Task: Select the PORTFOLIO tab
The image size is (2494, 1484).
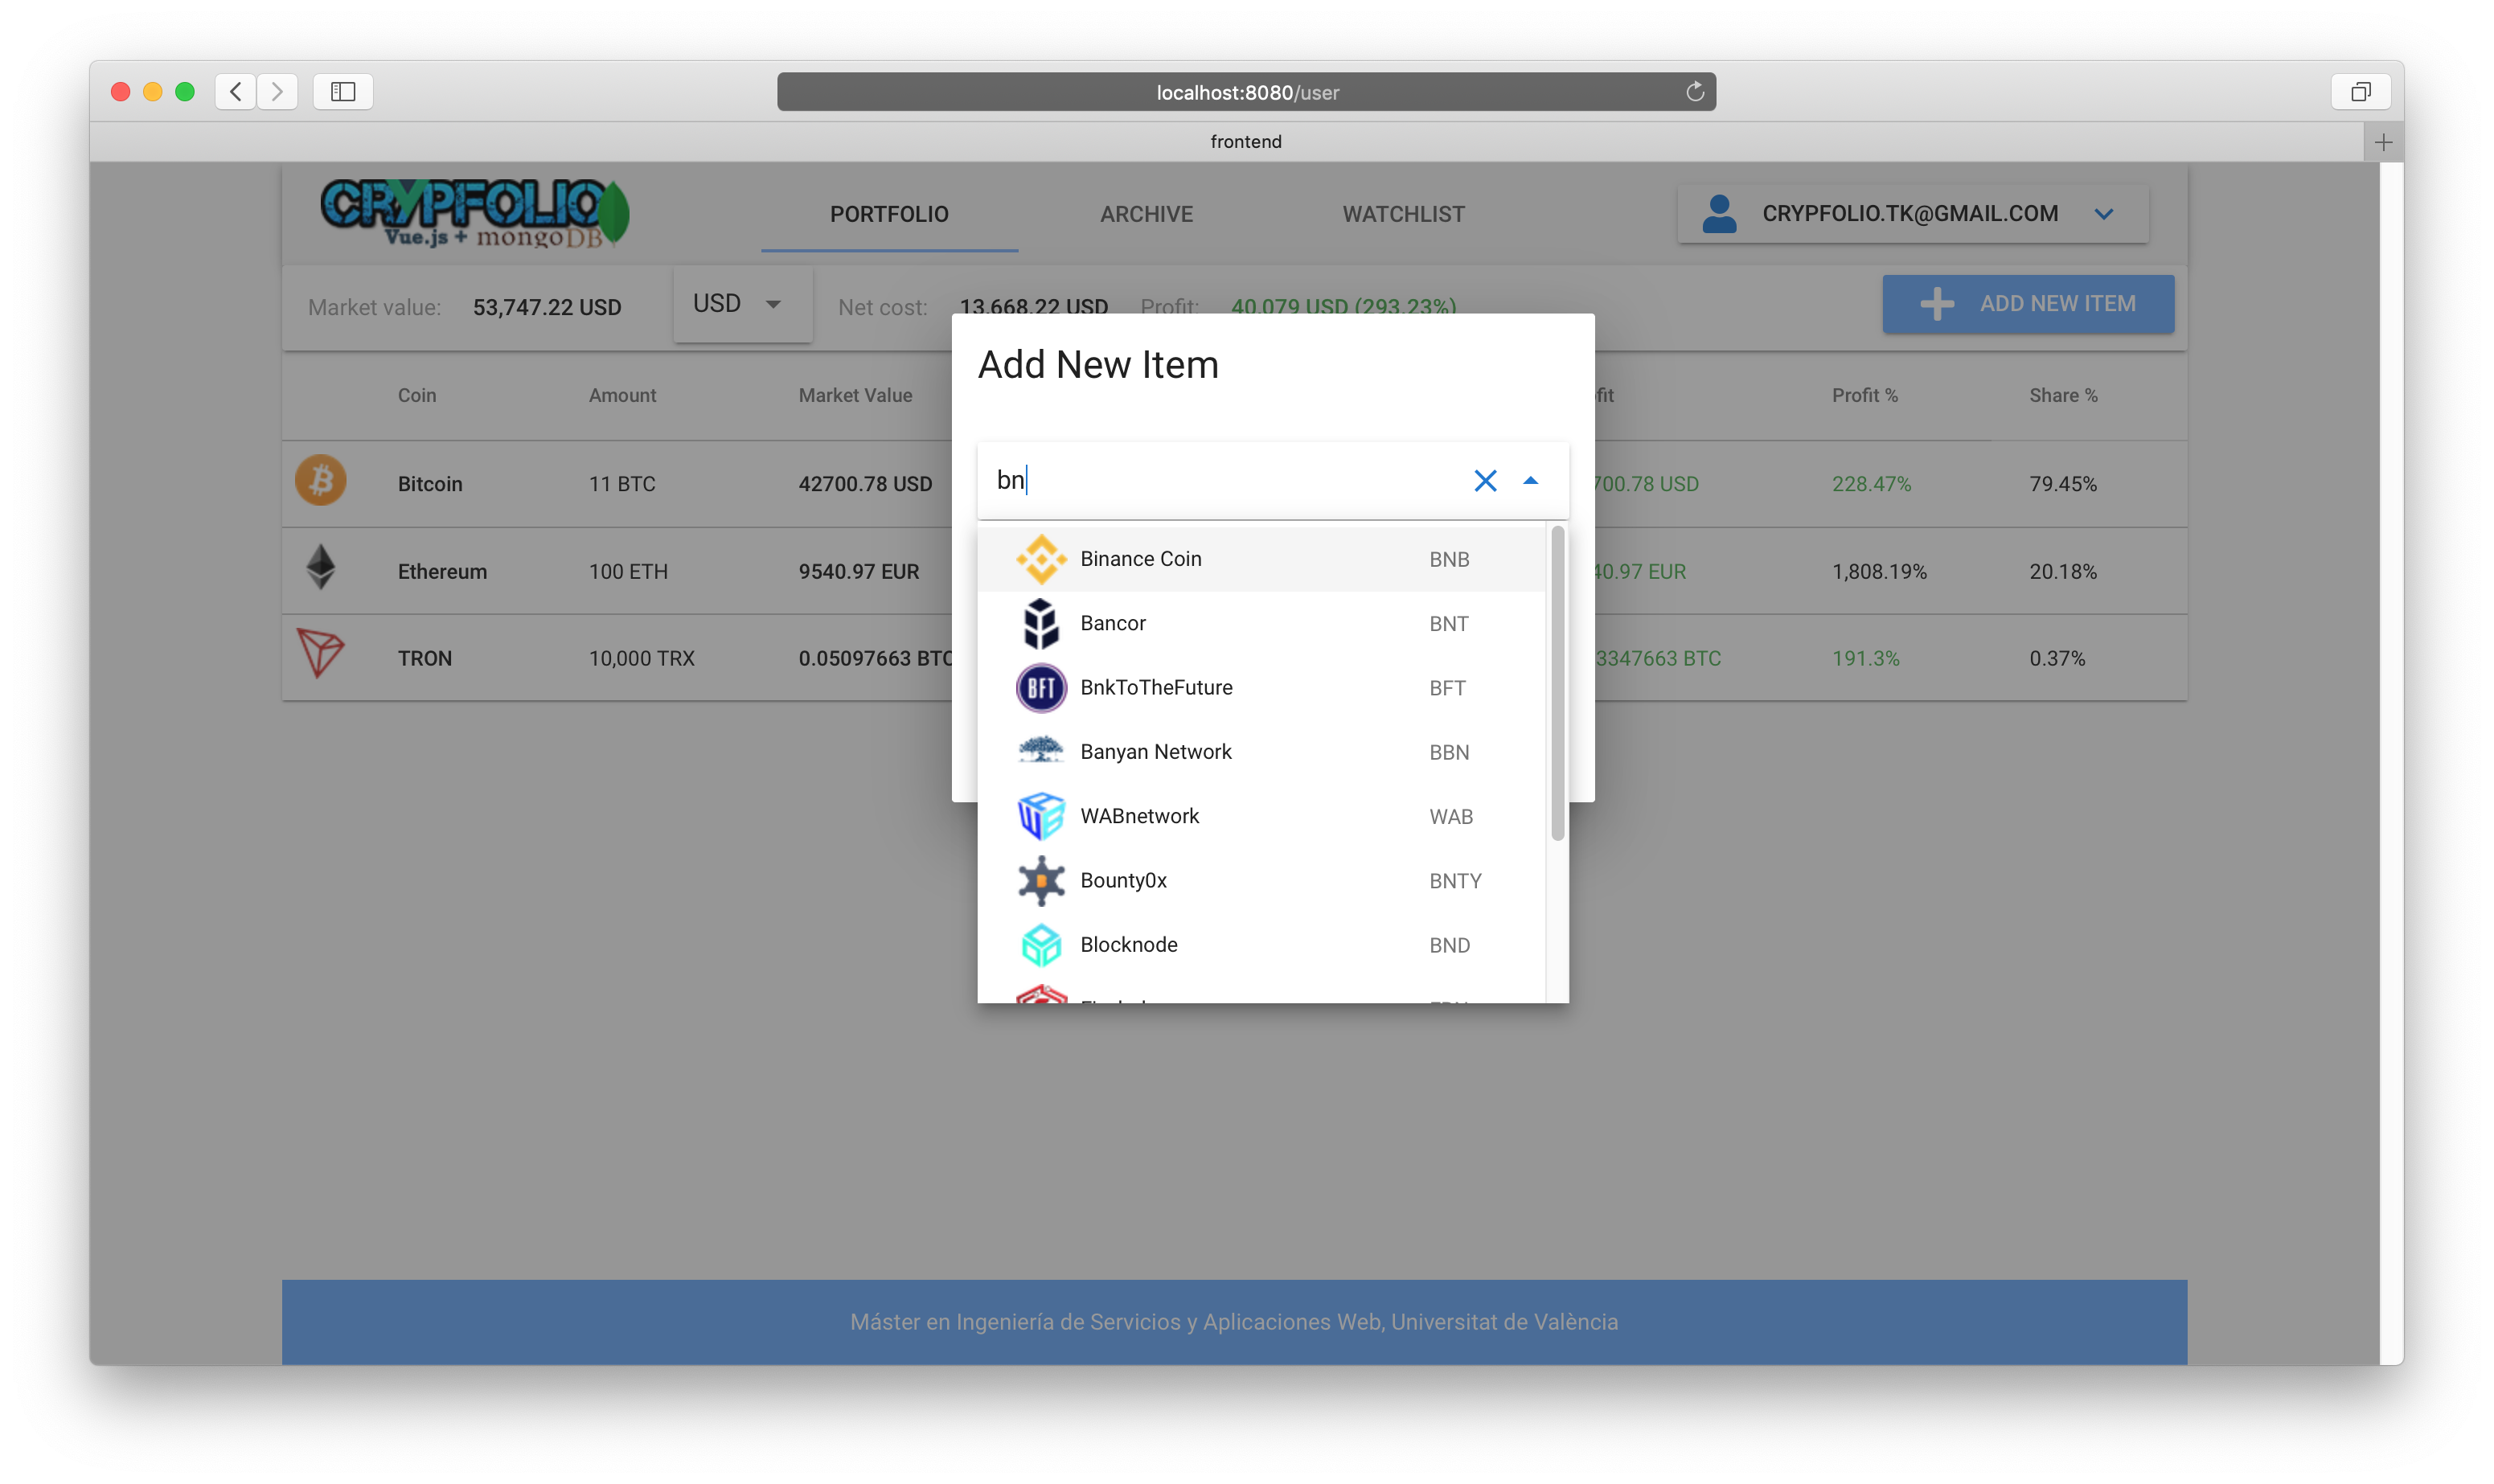Action: click(888, 214)
